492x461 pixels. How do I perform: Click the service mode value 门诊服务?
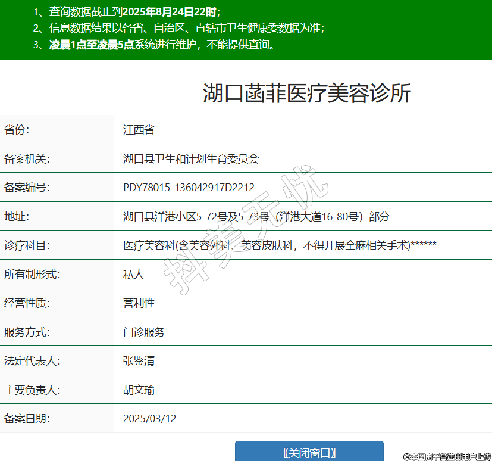[144, 332]
